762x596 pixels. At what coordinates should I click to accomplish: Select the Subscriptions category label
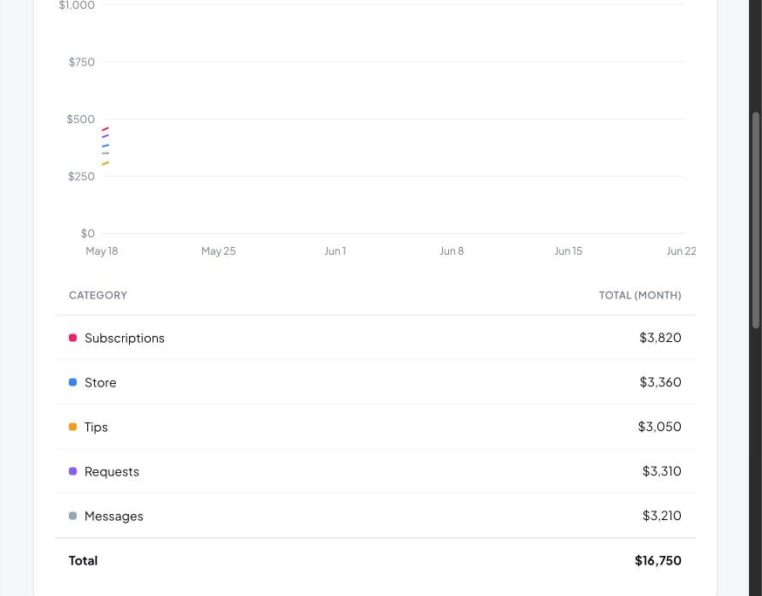(125, 338)
